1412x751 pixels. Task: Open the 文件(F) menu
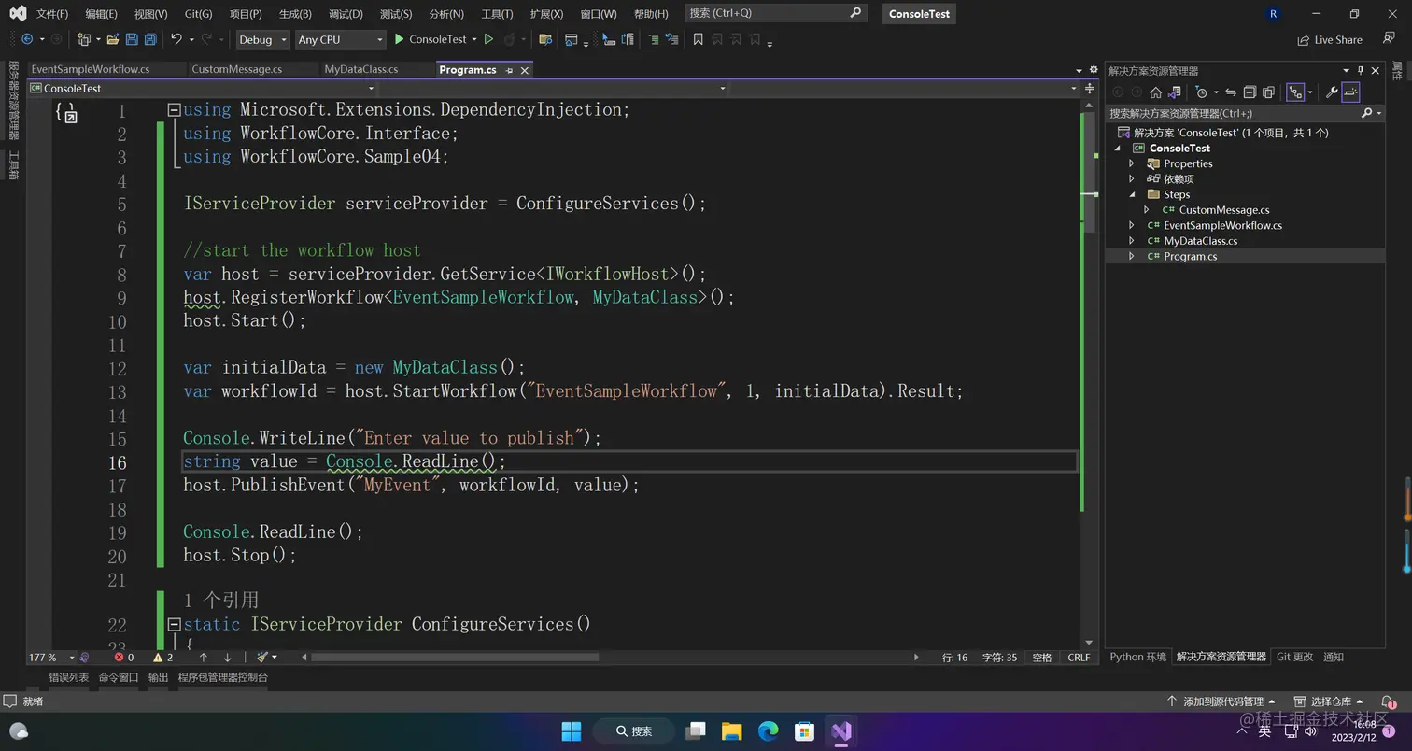point(52,14)
